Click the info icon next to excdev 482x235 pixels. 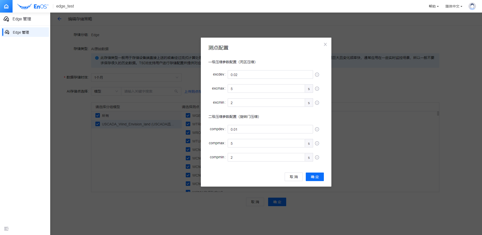click(x=317, y=75)
